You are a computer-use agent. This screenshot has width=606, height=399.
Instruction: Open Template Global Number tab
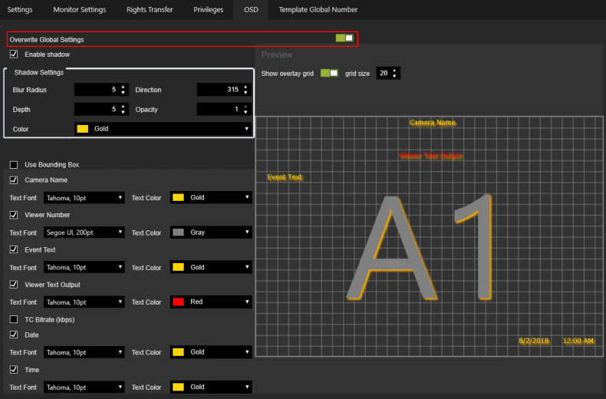click(x=318, y=10)
